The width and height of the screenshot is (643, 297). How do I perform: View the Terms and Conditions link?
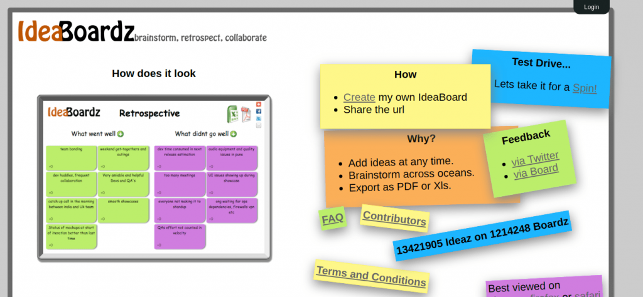(x=371, y=276)
